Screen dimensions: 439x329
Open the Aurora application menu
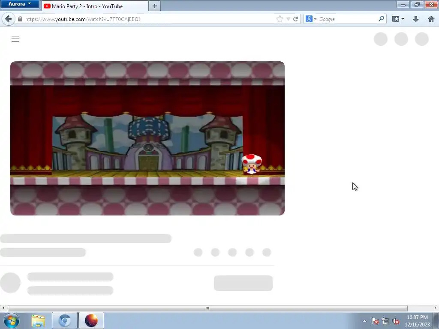[19, 4]
